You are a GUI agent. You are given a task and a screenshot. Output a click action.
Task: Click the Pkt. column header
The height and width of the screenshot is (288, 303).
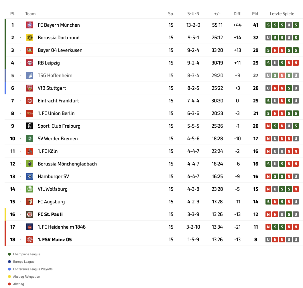(x=256, y=14)
